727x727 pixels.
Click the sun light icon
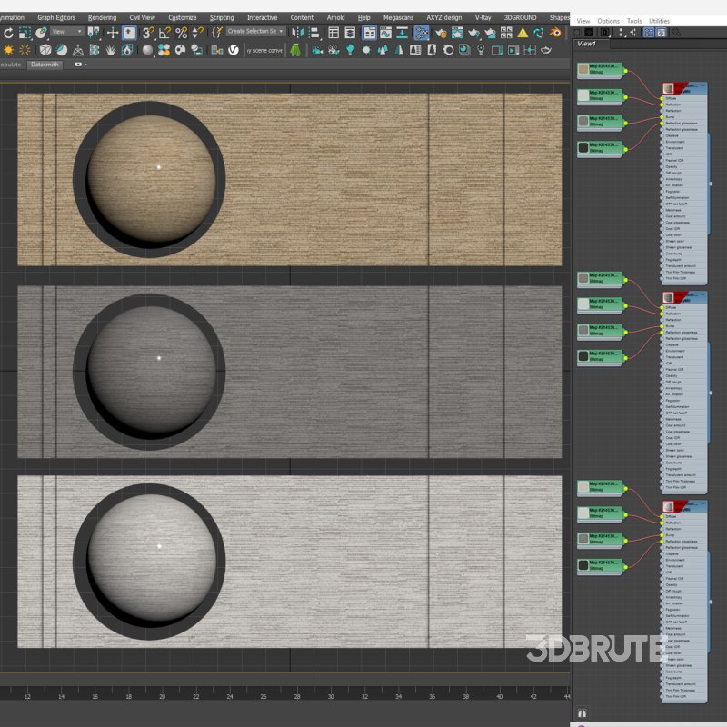click(8, 50)
